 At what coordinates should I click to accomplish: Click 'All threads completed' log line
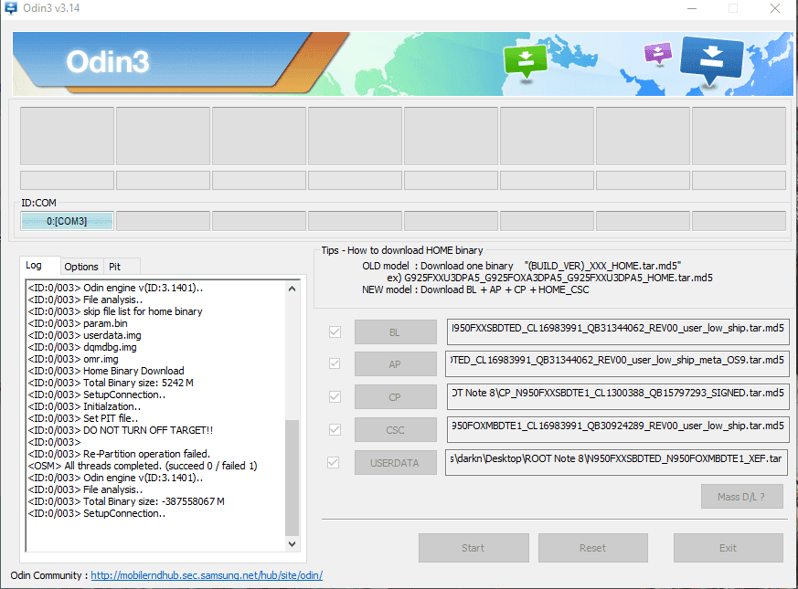(x=143, y=466)
